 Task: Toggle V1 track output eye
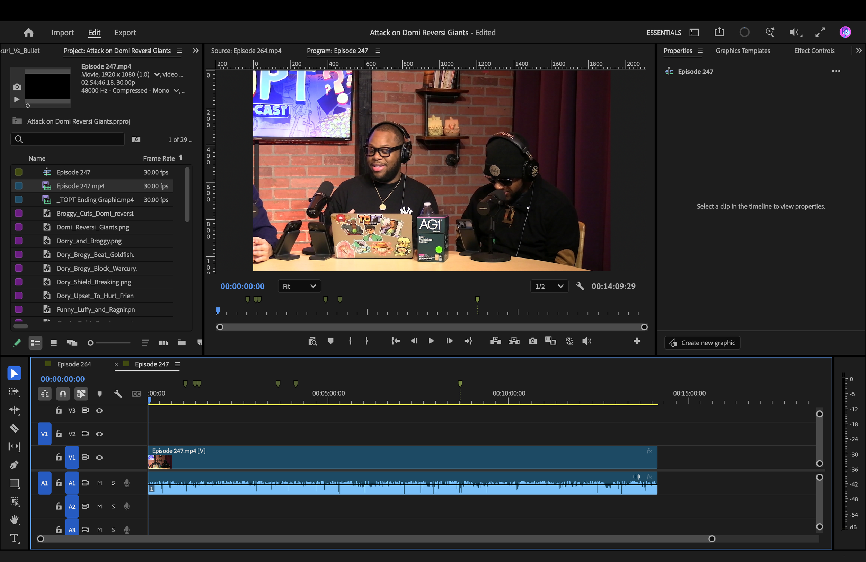(99, 457)
